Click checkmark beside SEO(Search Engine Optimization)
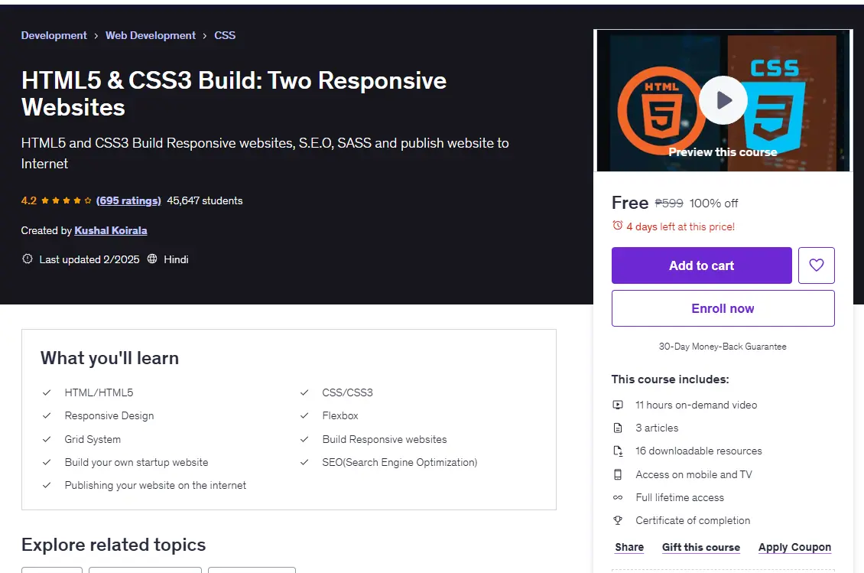This screenshot has height=573, width=864. pyautogui.click(x=304, y=462)
